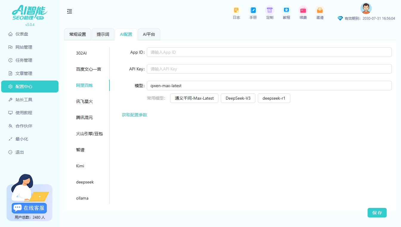Collapse the sidebar using the hamburger icon

70,11
